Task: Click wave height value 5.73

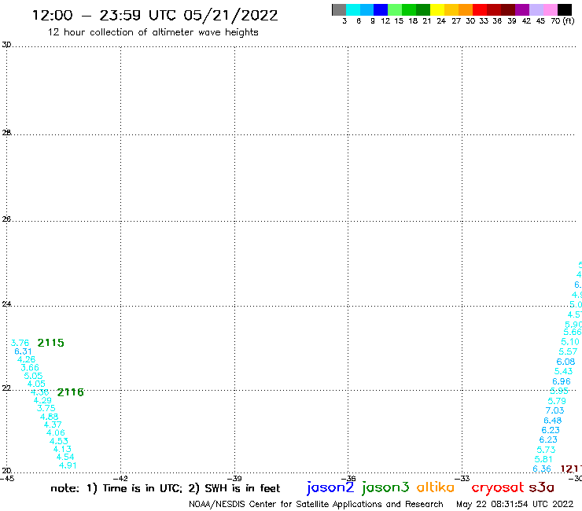Action: pyautogui.click(x=546, y=450)
